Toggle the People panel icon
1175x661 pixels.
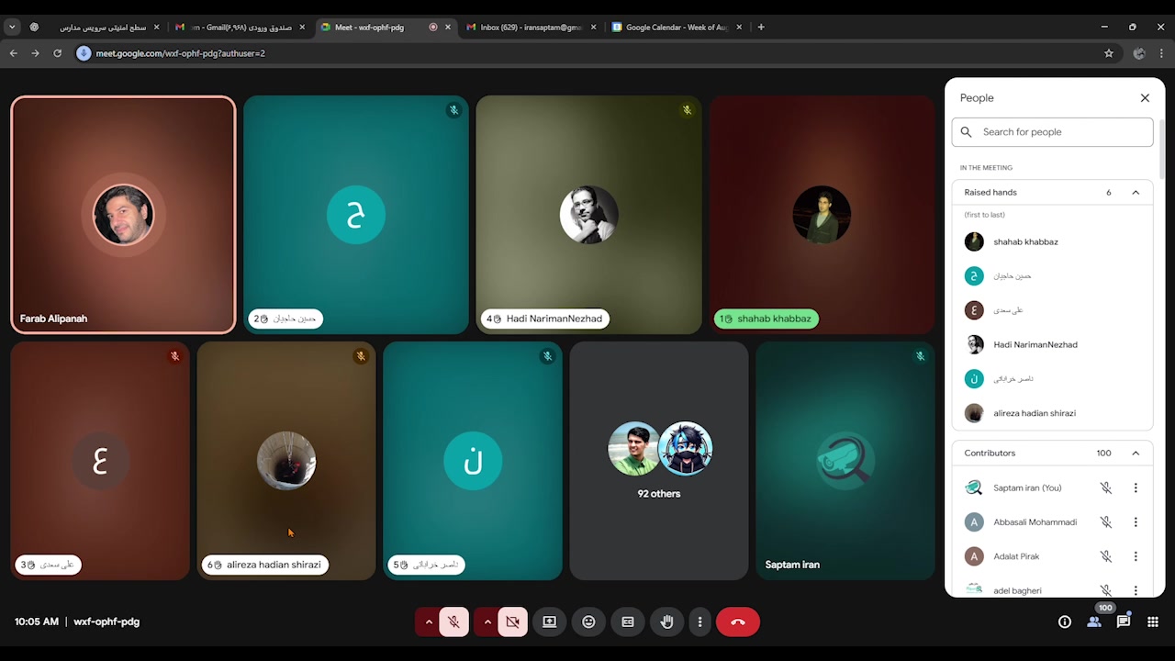(x=1094, y=622)
